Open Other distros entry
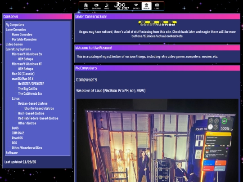Image resolution: width=243 pixels, height=182 pixels. [x=27, y=123]
